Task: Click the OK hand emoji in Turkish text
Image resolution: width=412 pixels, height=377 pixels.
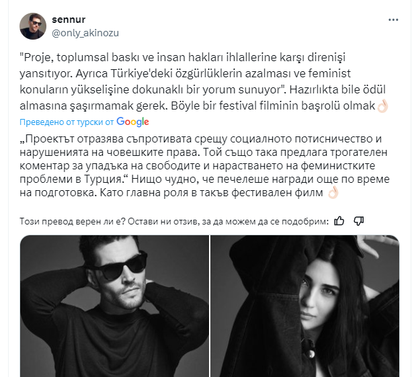Action: coord(382,106)
